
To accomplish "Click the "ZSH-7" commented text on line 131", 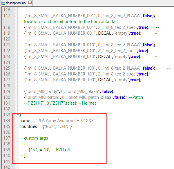I will coord(37,103).
